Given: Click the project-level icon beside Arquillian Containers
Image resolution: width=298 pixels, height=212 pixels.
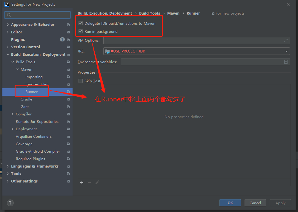Looking at the screenshot, I should pos(68,137).
